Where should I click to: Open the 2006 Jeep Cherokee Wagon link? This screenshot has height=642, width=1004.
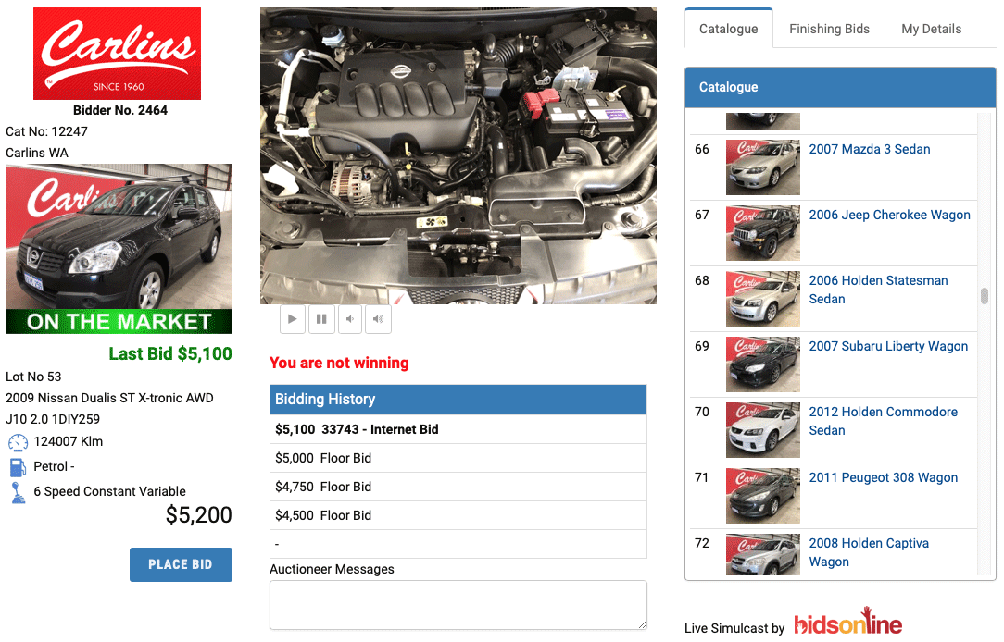(889, 215)
